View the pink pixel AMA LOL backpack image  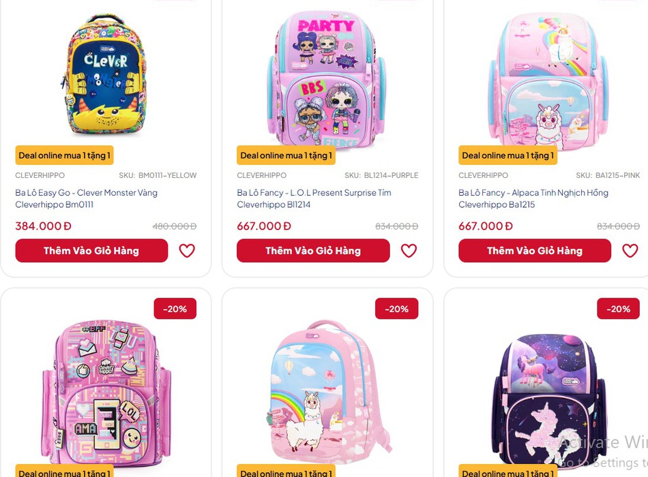[x=106, y=393]
